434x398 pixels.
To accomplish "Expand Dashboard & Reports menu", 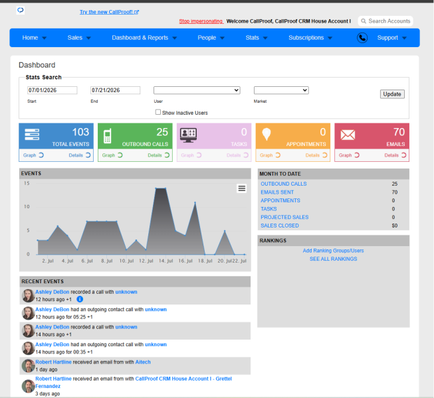I will tap(144, 38).
